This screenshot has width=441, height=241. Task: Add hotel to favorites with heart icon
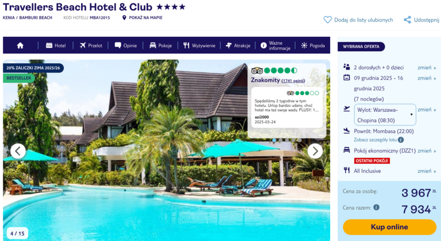(327, 20)
